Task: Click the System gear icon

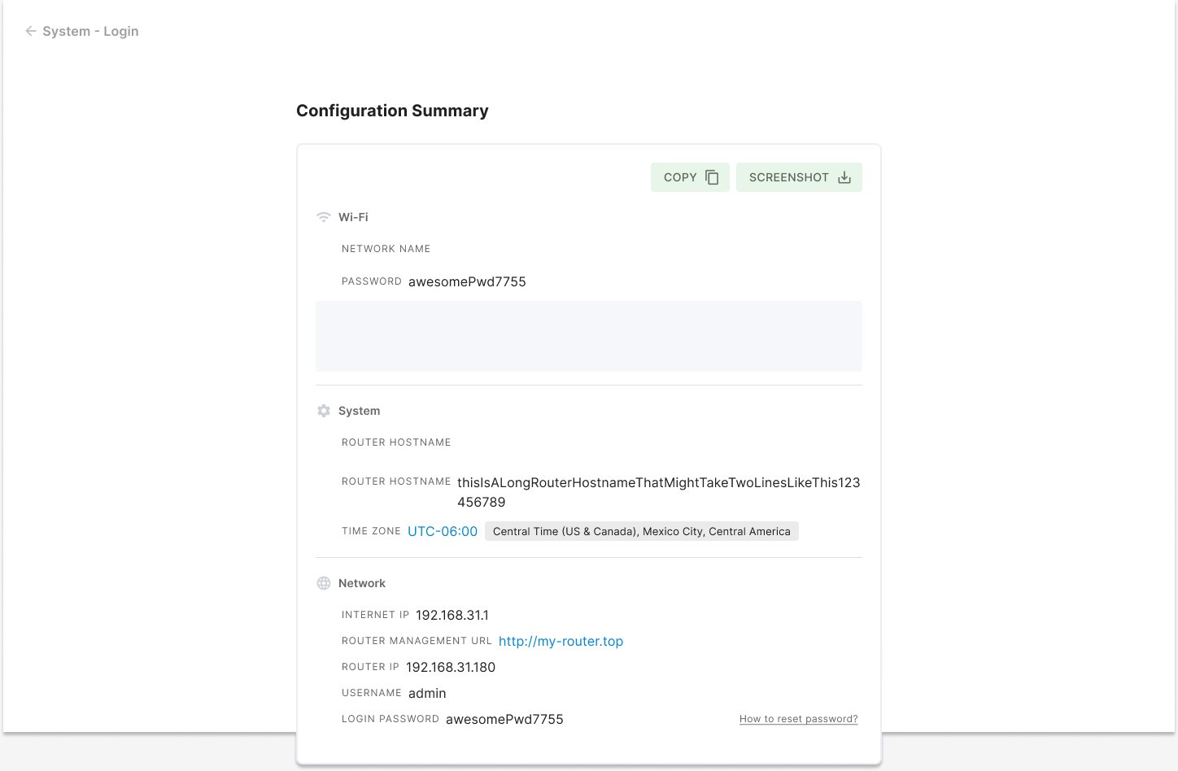Action: click(x=324, y=411)
